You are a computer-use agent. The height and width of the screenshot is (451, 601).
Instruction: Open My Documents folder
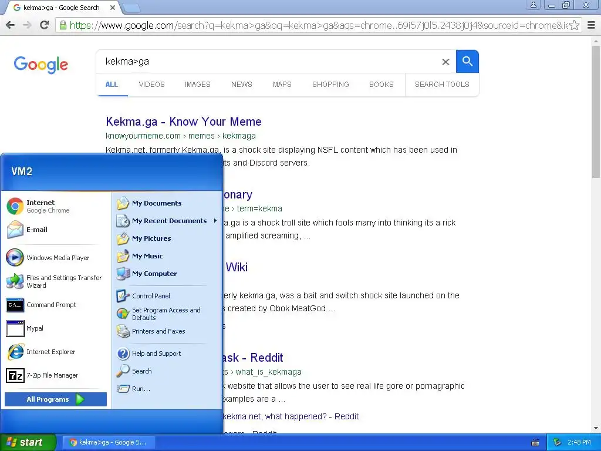coord(167,203)
